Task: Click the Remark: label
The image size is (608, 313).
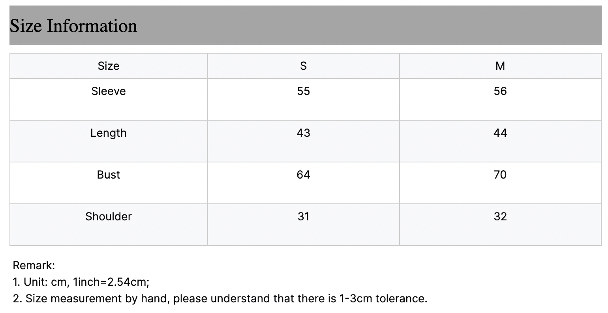Action: tap(34, 265)
